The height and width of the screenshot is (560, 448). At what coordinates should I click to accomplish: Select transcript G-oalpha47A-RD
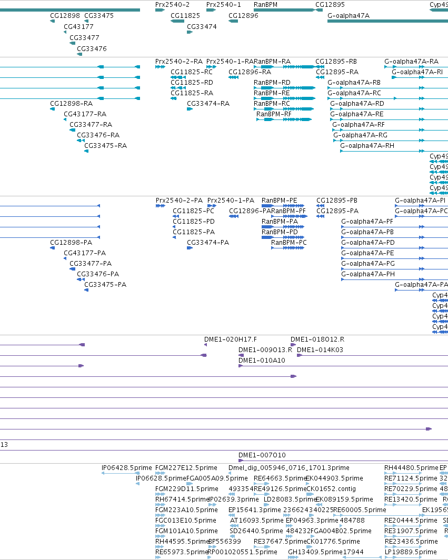[357, 104]
